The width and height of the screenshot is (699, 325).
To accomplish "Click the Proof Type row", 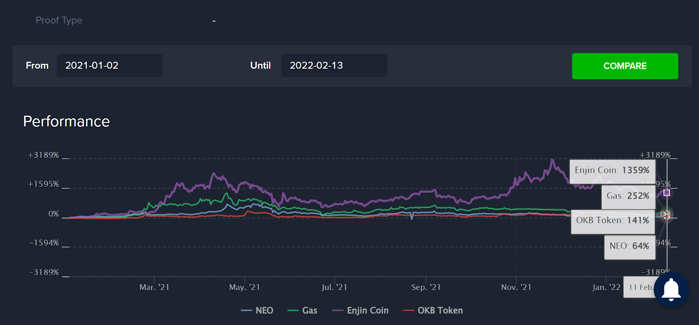I will (x=125, y=21).
